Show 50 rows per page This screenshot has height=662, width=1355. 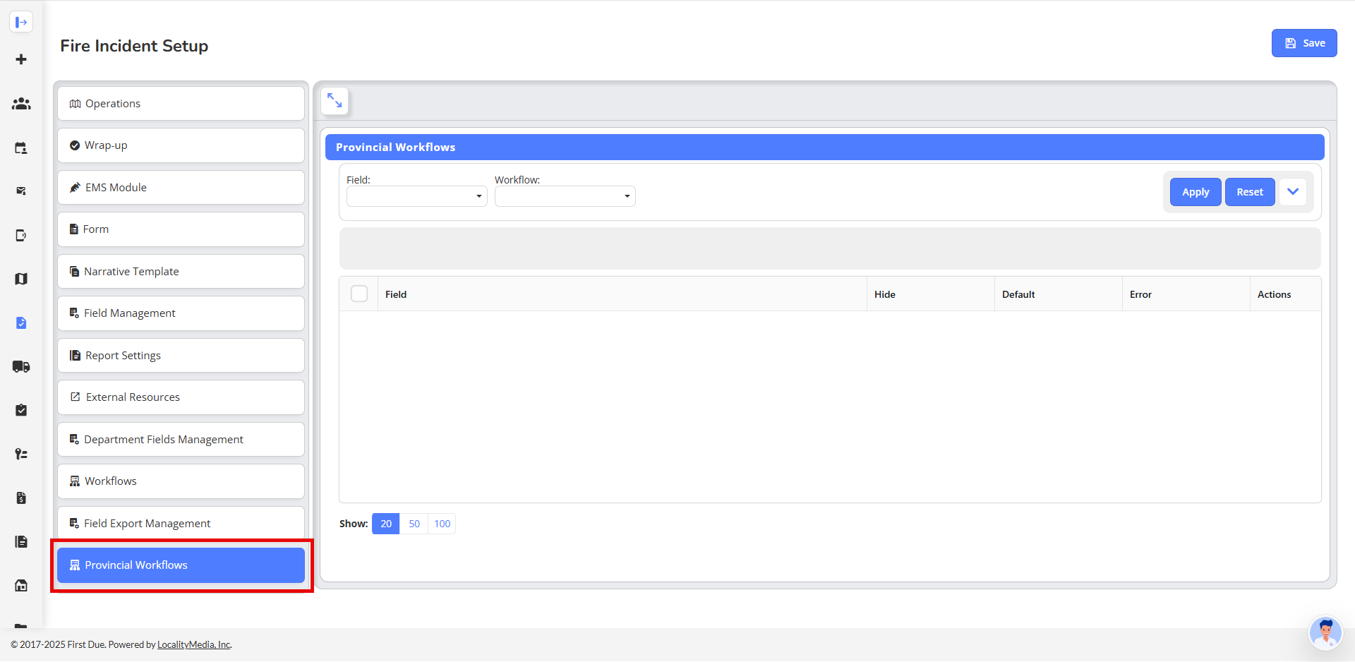click(x=414, y=524)
